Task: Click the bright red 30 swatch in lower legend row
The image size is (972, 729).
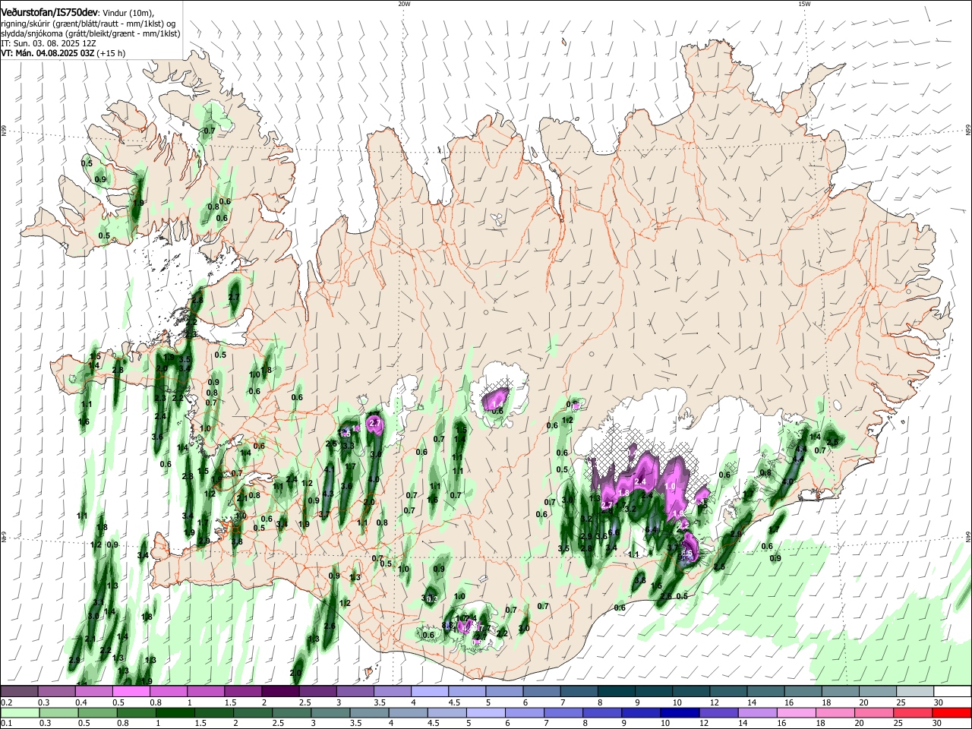Action: [953, 713]
